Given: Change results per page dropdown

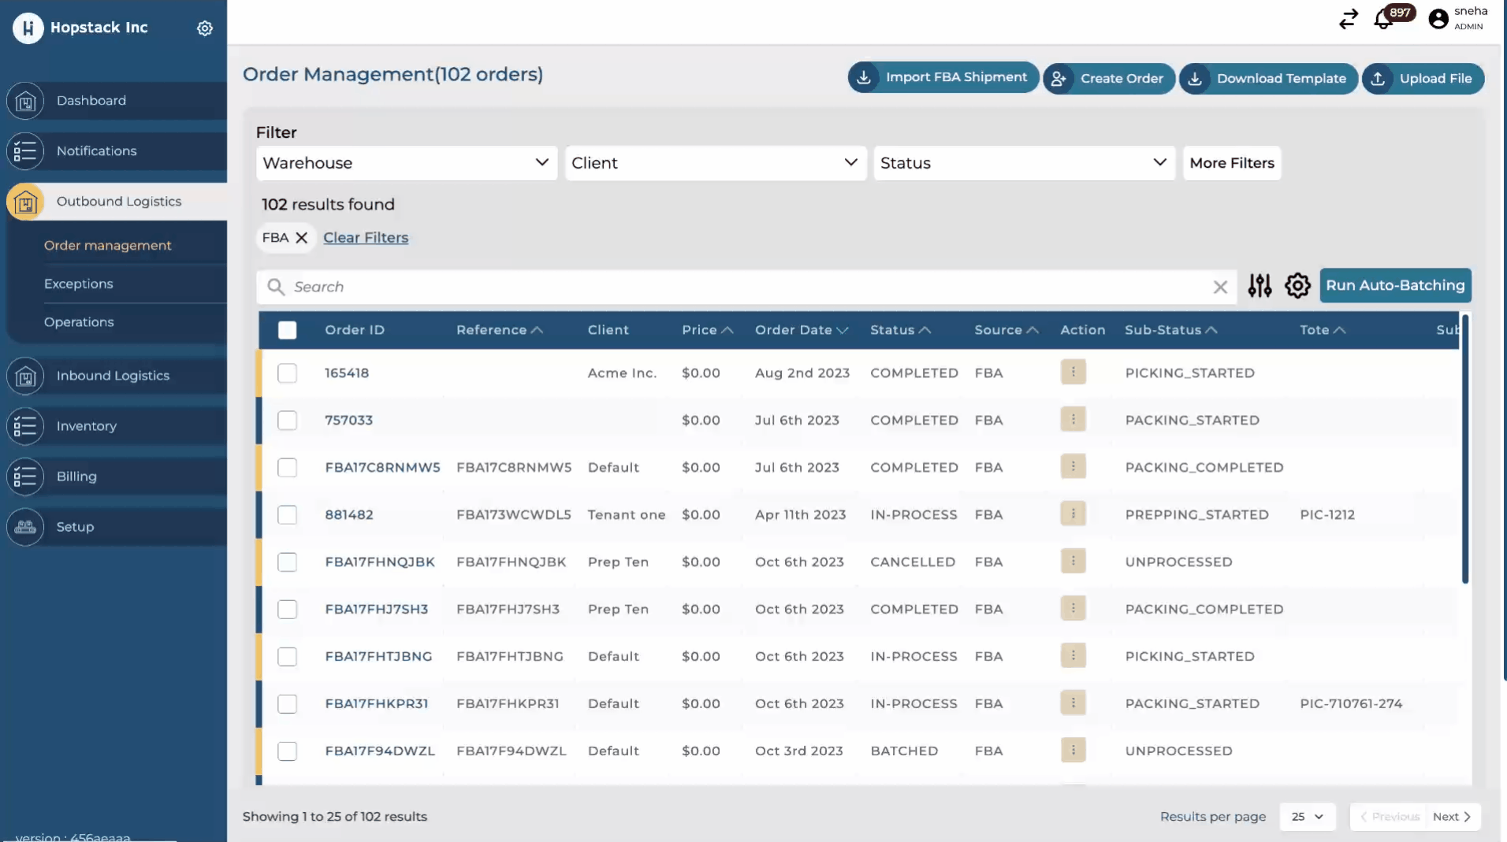Looking at the screenshot, I should pos(1307,817).
